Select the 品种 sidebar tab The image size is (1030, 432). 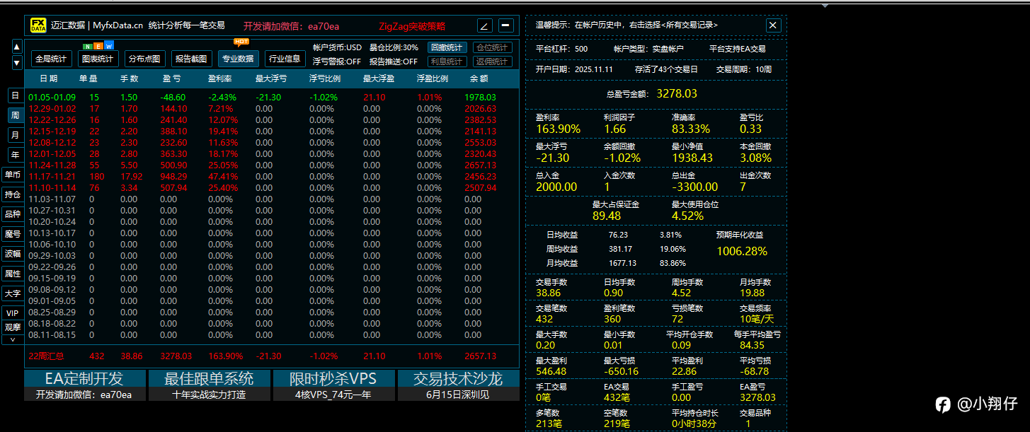[x=13, y=214]
